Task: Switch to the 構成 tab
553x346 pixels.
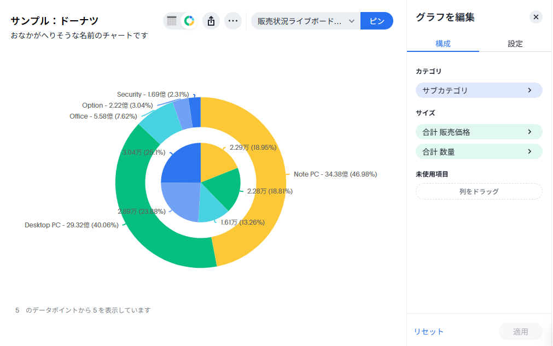Action: (443, 44)
